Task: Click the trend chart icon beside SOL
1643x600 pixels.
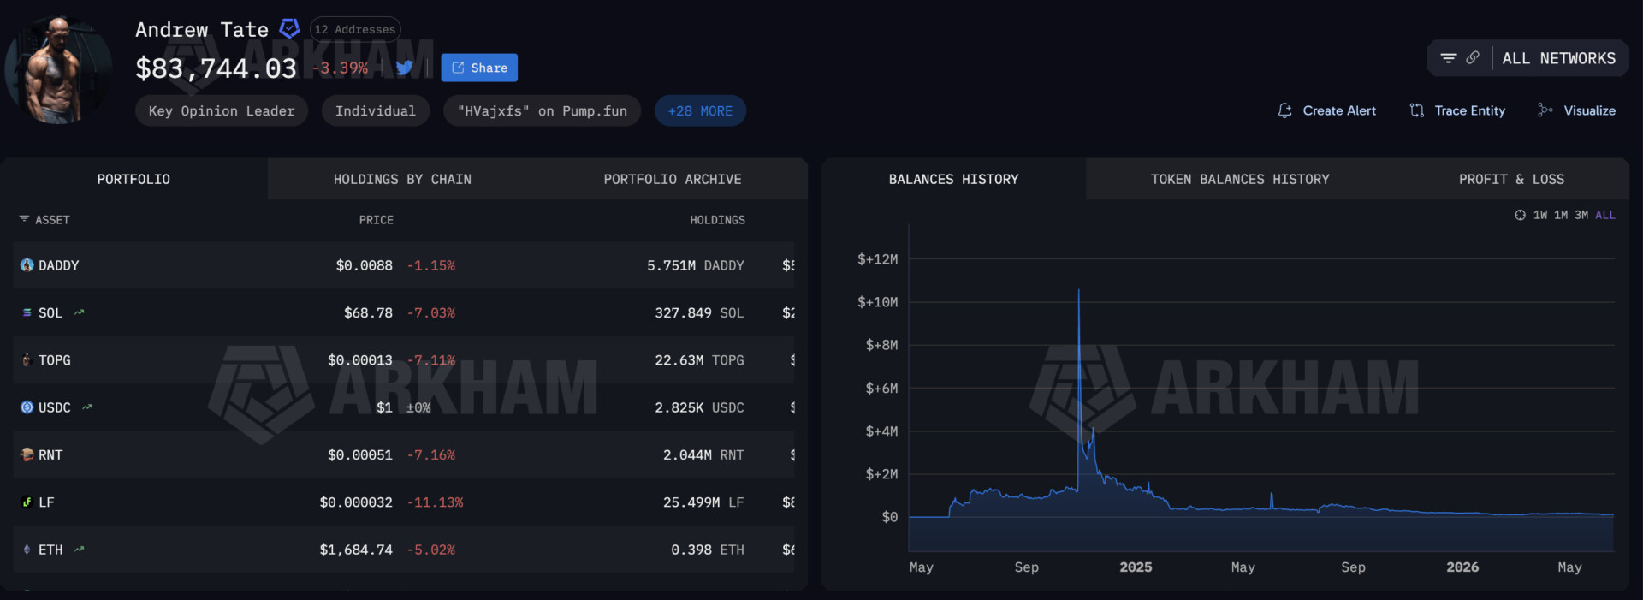Action: [x=80, y=312]
